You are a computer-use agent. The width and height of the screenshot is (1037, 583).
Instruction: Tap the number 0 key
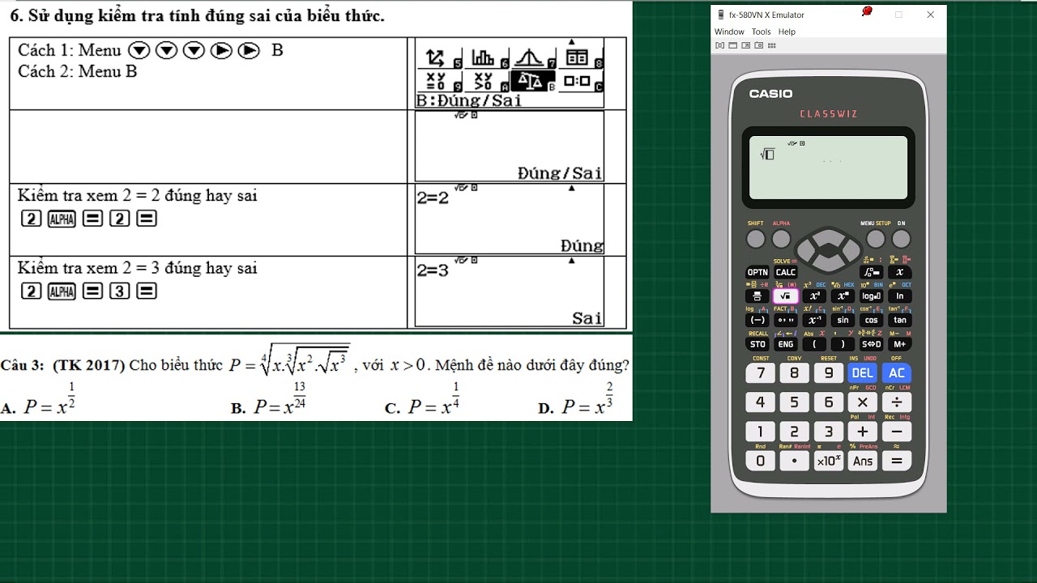click(x=760, y=461)
